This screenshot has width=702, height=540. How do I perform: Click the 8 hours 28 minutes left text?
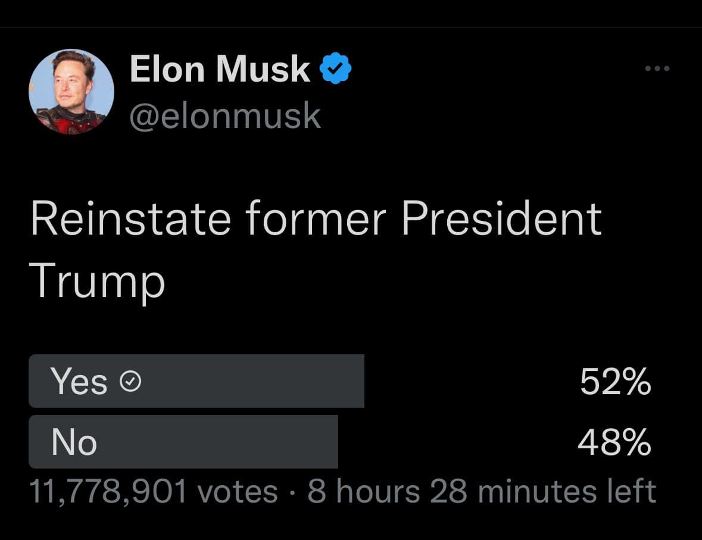pos(482,491)
